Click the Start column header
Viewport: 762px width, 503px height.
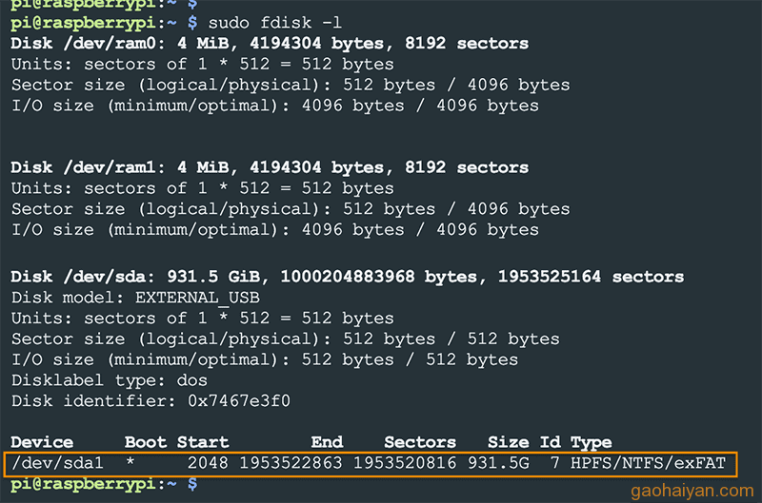coord(203,442)
